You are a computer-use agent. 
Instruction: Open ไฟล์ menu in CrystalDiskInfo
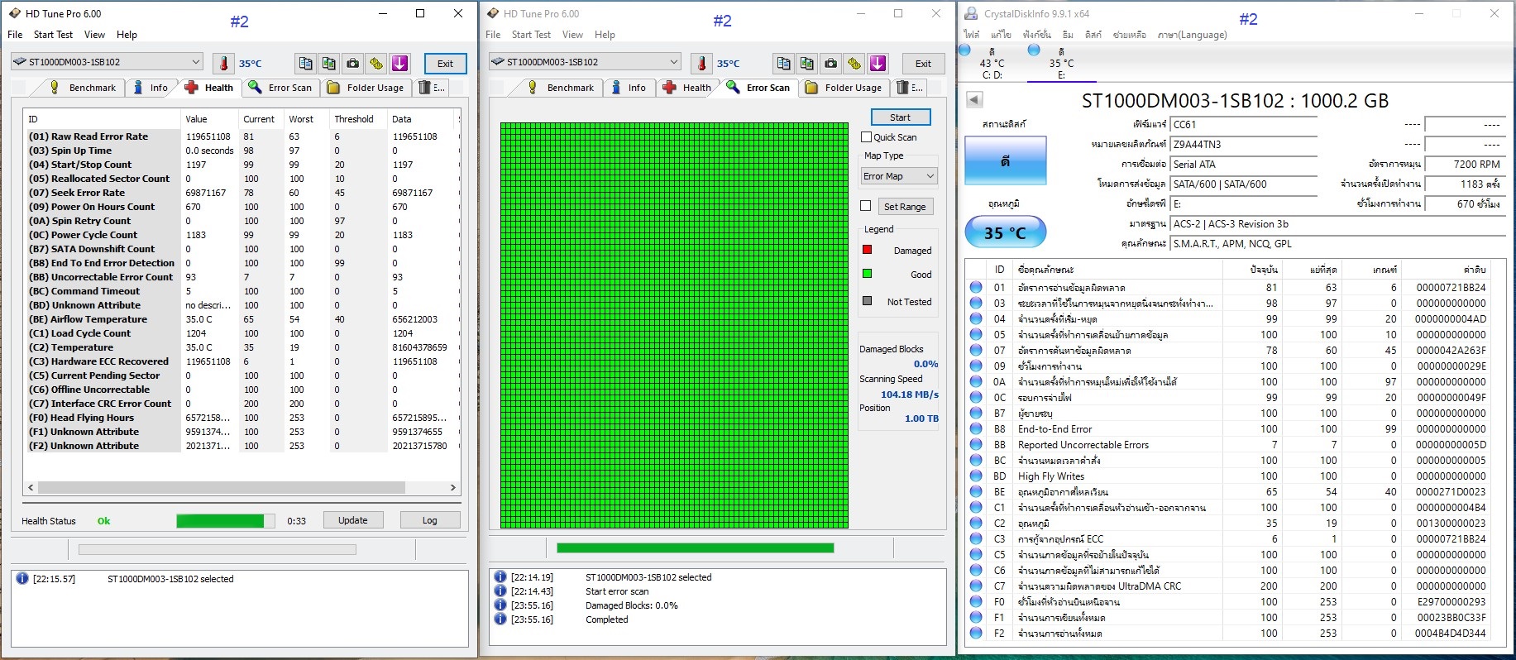[971, 35]
